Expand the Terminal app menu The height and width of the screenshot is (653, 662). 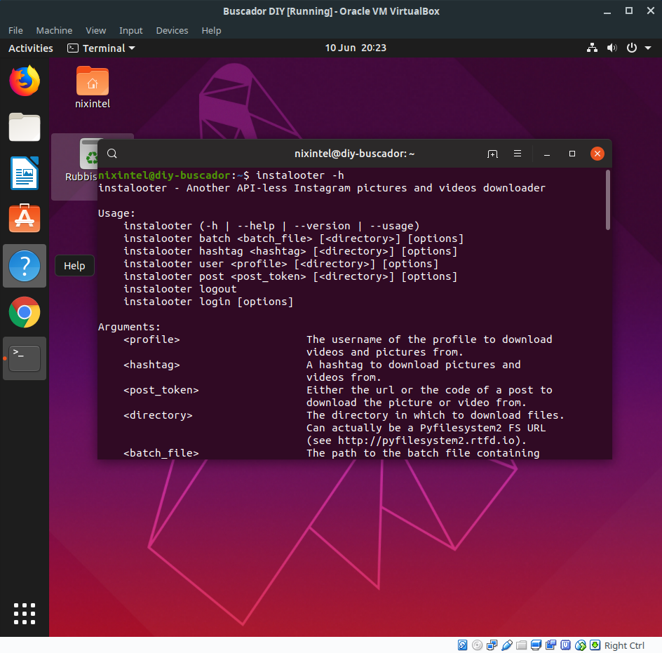click(x=102, y=48)
